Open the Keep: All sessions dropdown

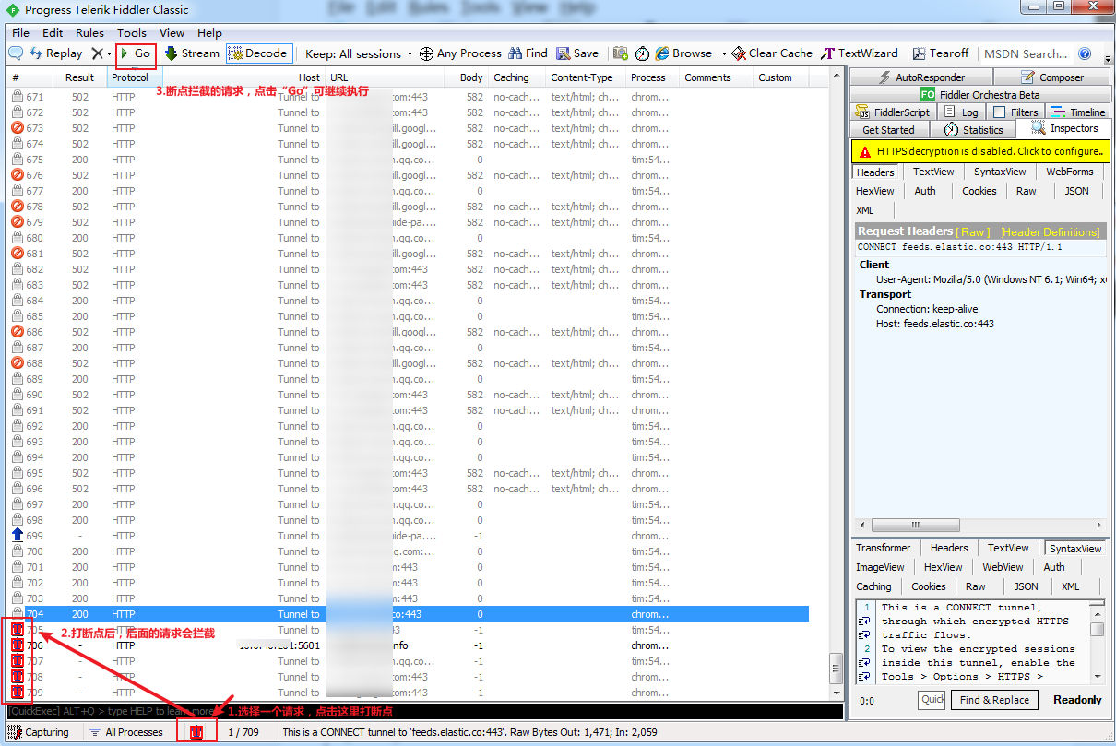tap(359, 53)
